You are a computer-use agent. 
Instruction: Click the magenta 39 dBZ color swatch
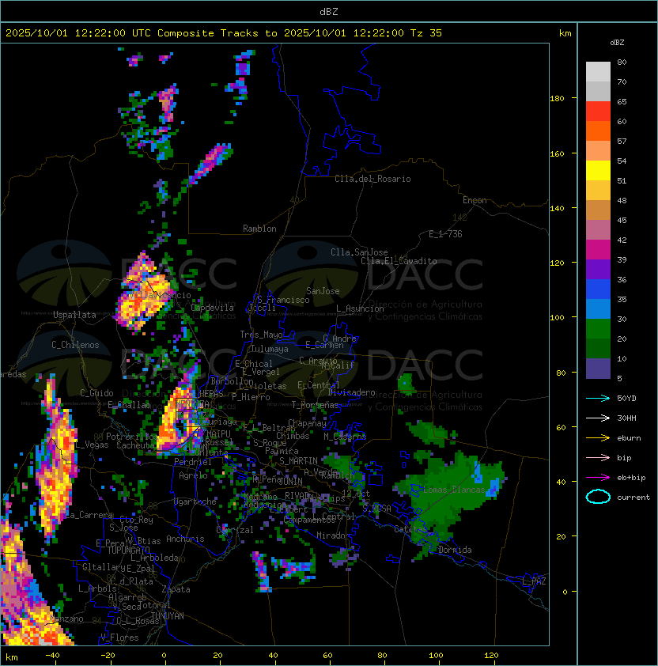pos(598,250)
